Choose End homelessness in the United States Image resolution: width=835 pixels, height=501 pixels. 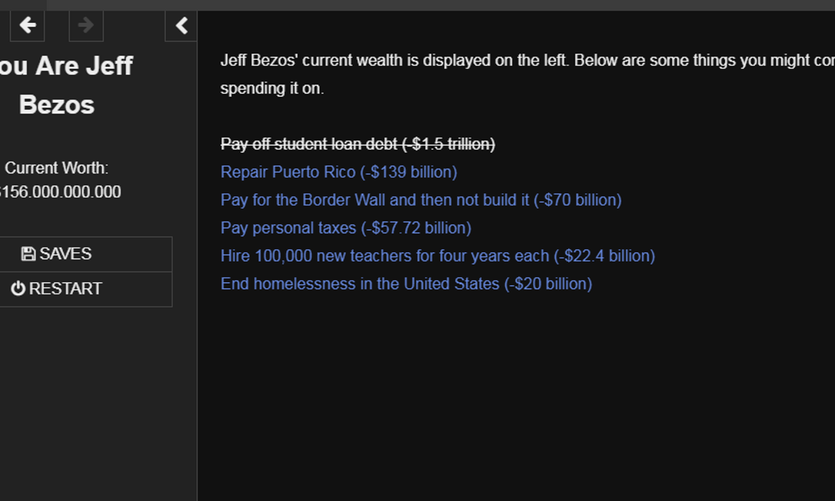[x=406, y=284]
